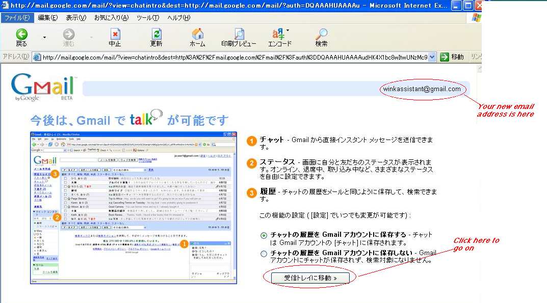This screenshot has height=303, width=547.
Task: Open the Help (ヘルプ) menu
Action: click(178, 18)
